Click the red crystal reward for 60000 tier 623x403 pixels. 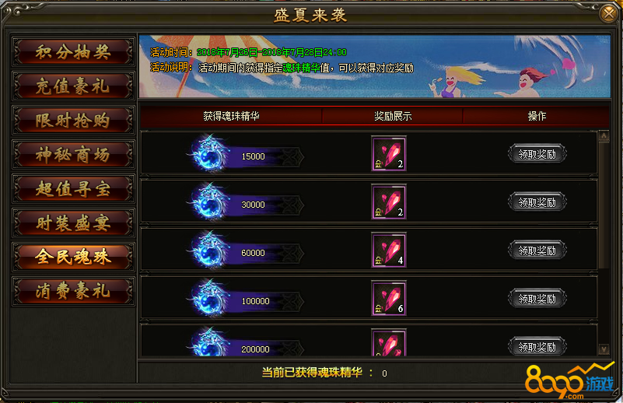[x=389, y=250]
